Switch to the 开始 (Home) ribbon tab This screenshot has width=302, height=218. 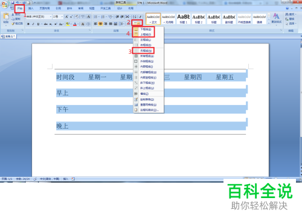pyautogui.click(x=20, y=8)
